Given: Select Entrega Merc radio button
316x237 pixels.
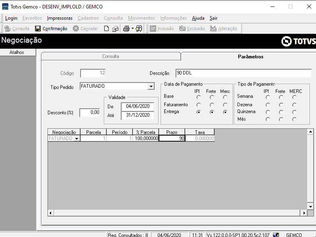Looking at the screenshot, I should [x=225, y=112].
